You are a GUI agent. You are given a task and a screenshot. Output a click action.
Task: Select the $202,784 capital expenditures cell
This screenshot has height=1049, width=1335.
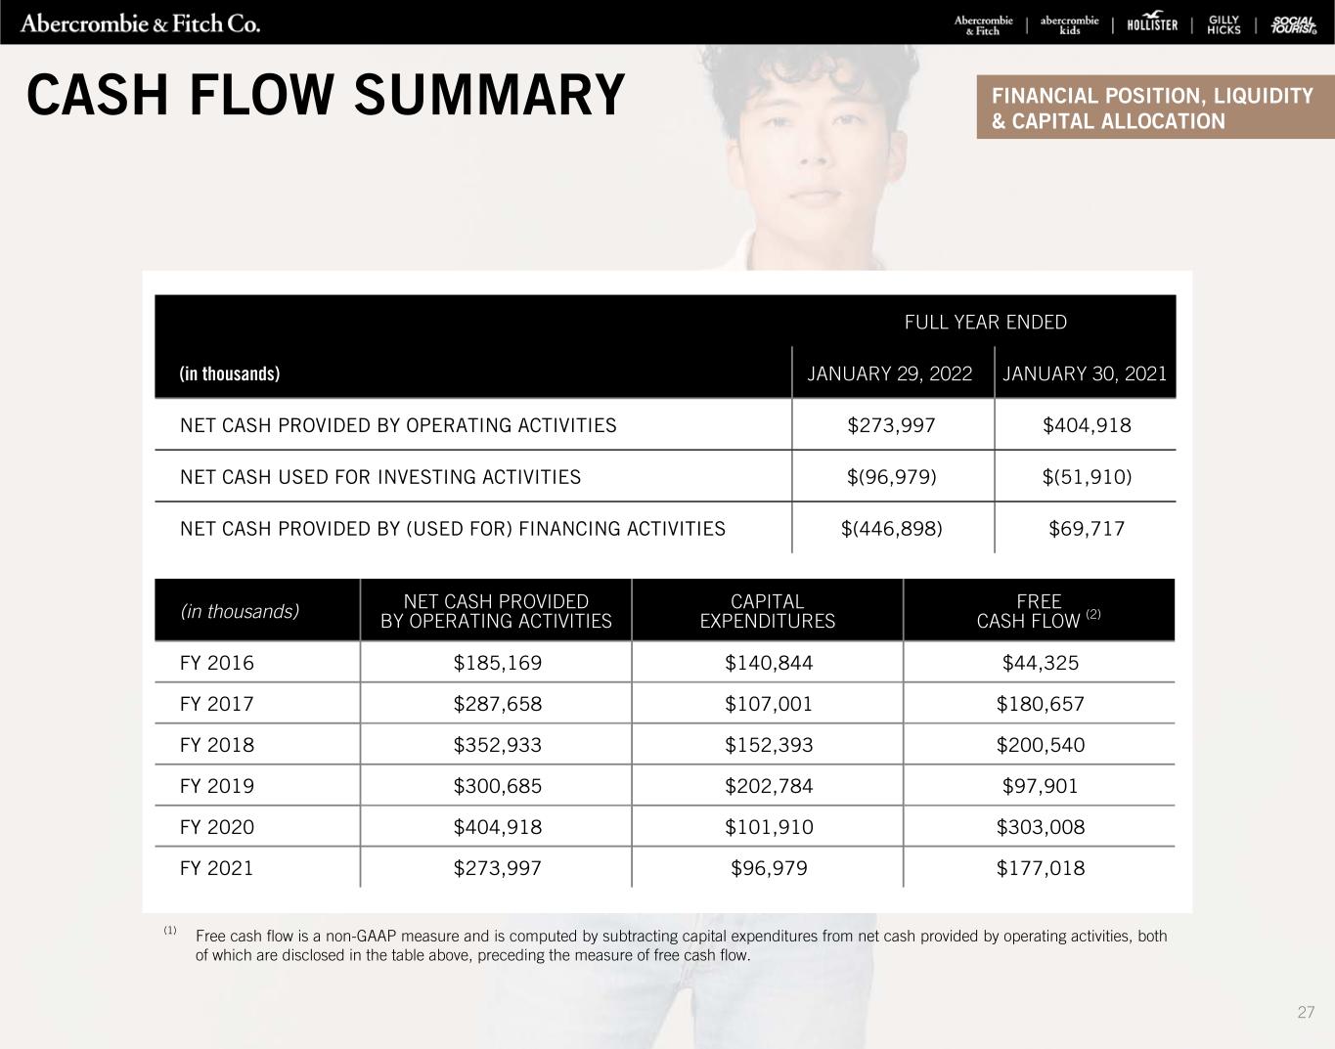769,786
